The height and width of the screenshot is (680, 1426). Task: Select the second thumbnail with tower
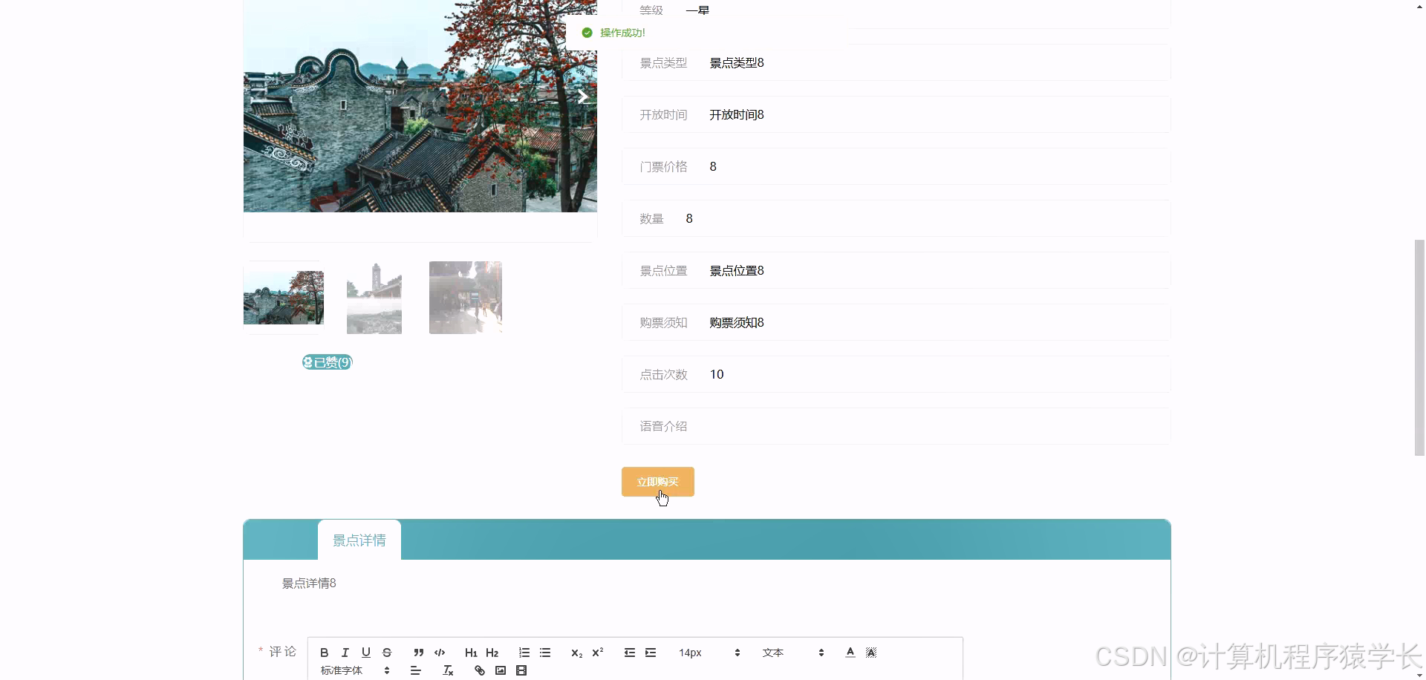[374, 298]
